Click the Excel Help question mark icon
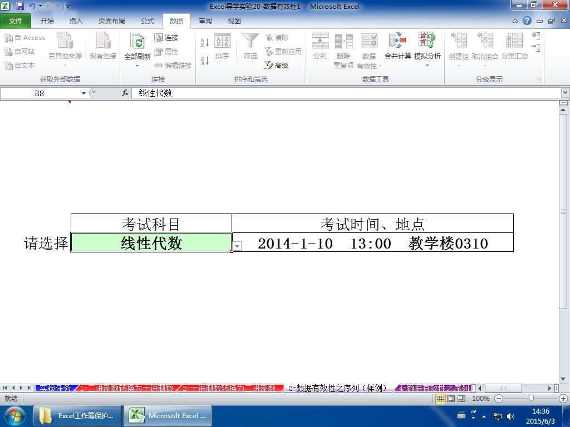Image resolution: width=570 pixels, height=427 pixels. [x=527, y=21]
